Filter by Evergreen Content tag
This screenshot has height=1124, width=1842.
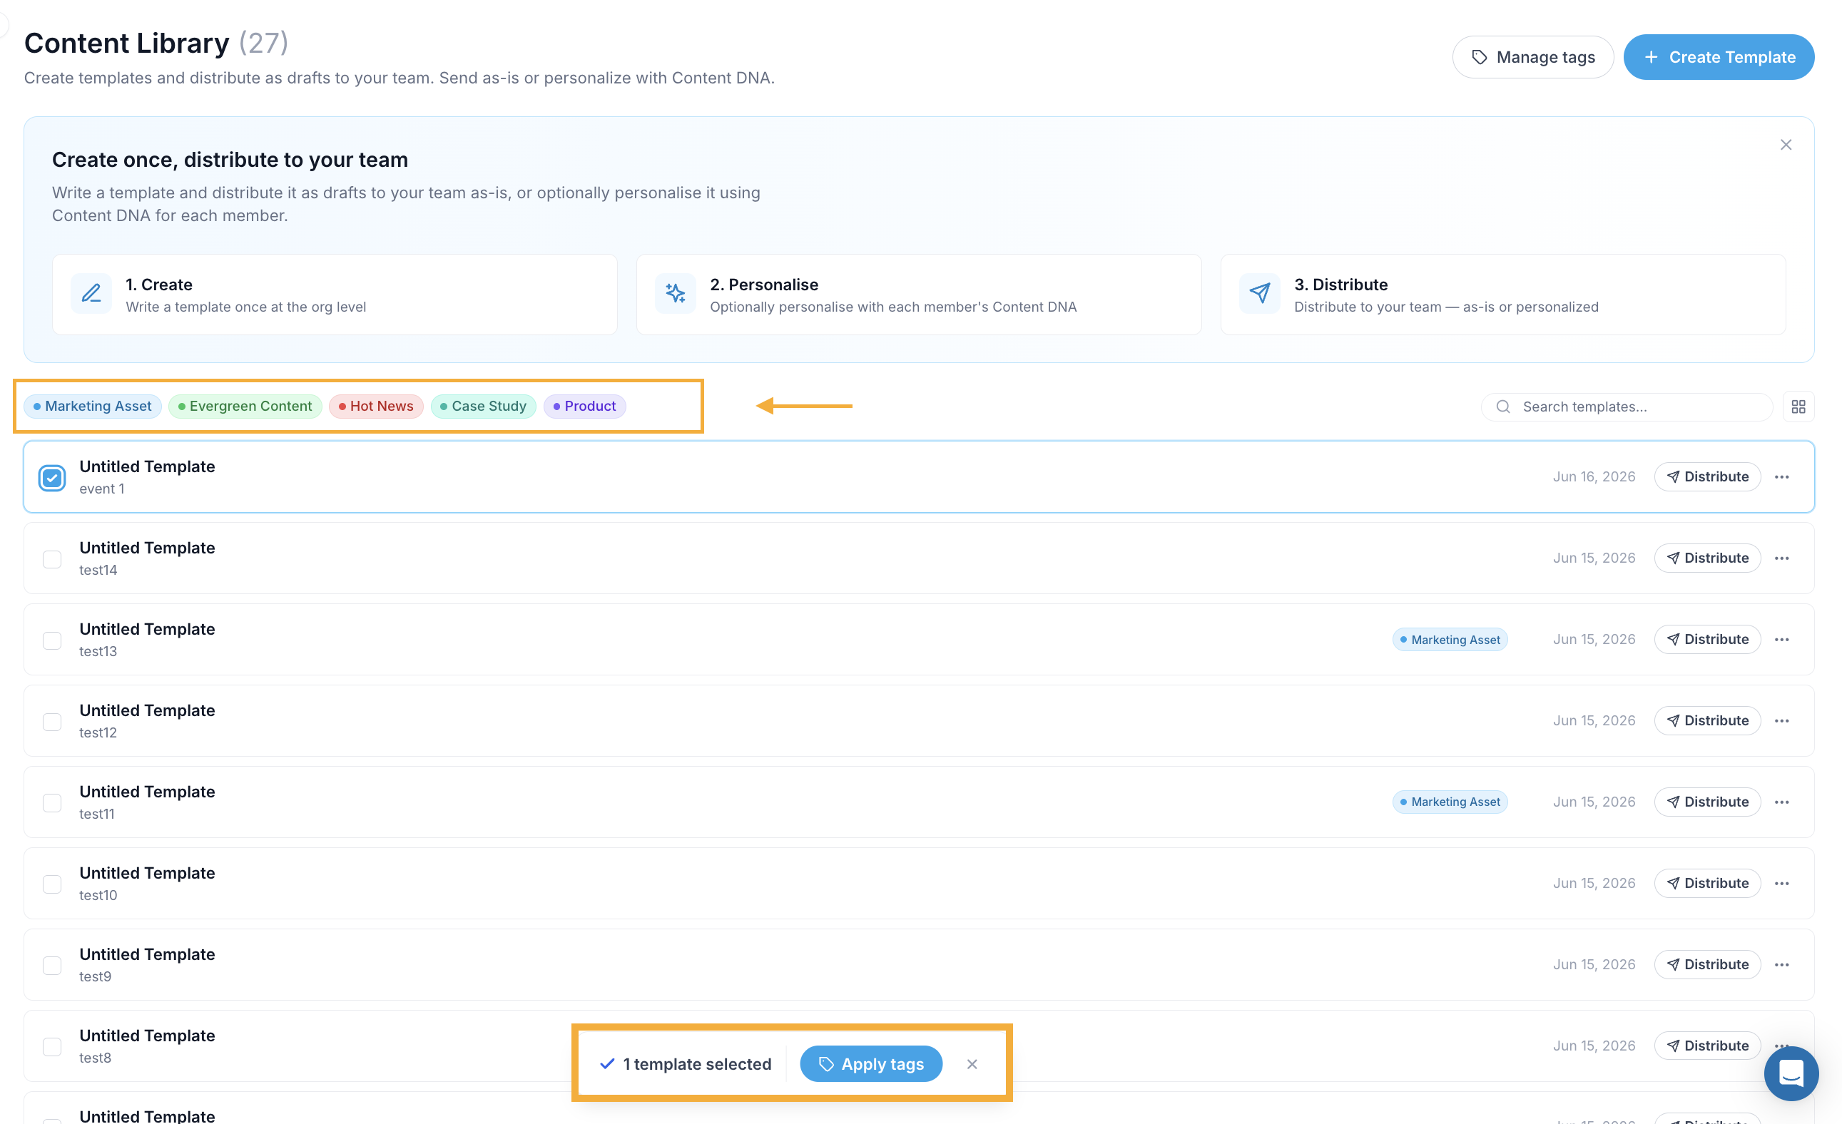tap(245, 406)
